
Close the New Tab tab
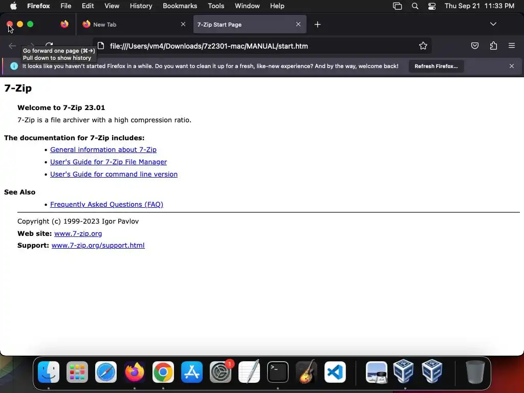tap(183, 24)
